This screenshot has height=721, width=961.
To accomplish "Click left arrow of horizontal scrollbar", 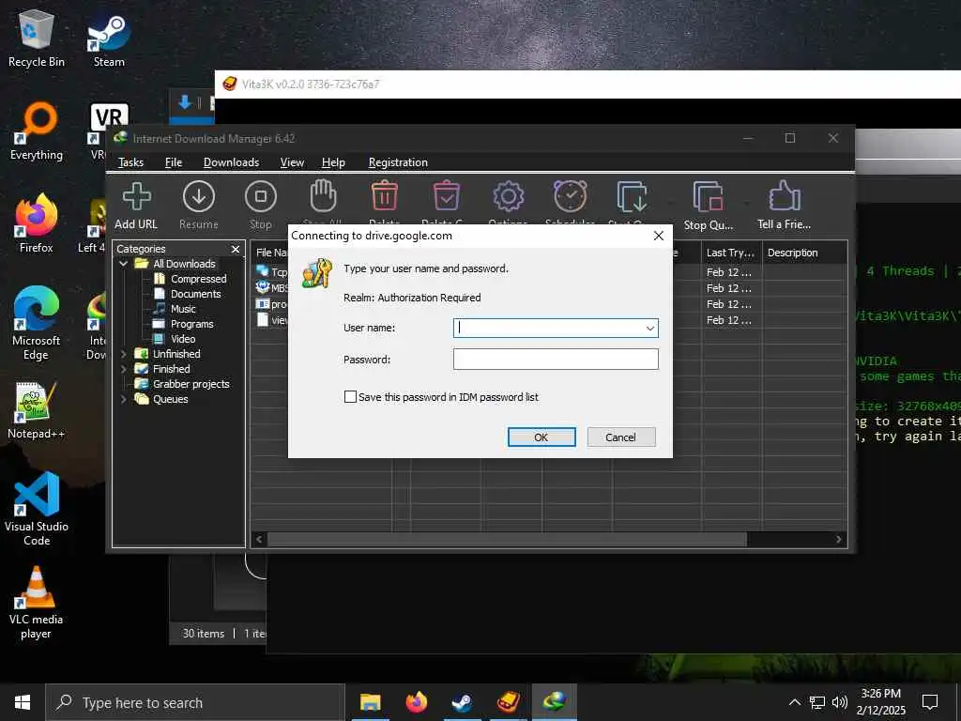I will click(259, 539).
